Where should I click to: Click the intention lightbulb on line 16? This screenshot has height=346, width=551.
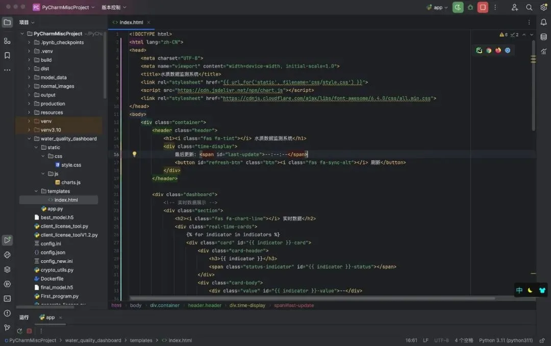[x=134, y=154]
